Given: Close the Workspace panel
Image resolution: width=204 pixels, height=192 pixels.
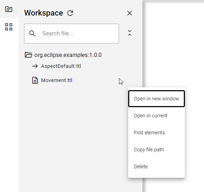Looking at the screenshot, I should coord(130,13).
